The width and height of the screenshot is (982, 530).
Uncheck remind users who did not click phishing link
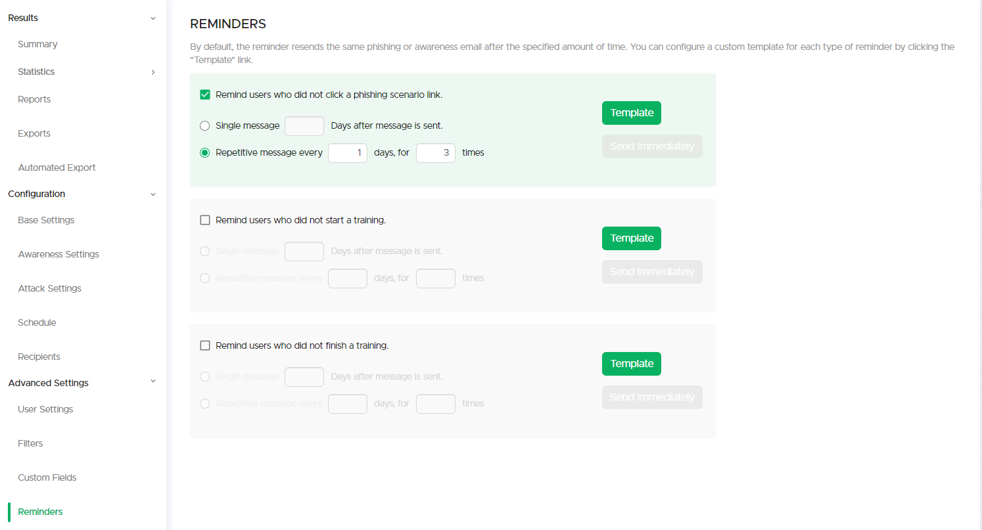point(205,95)
